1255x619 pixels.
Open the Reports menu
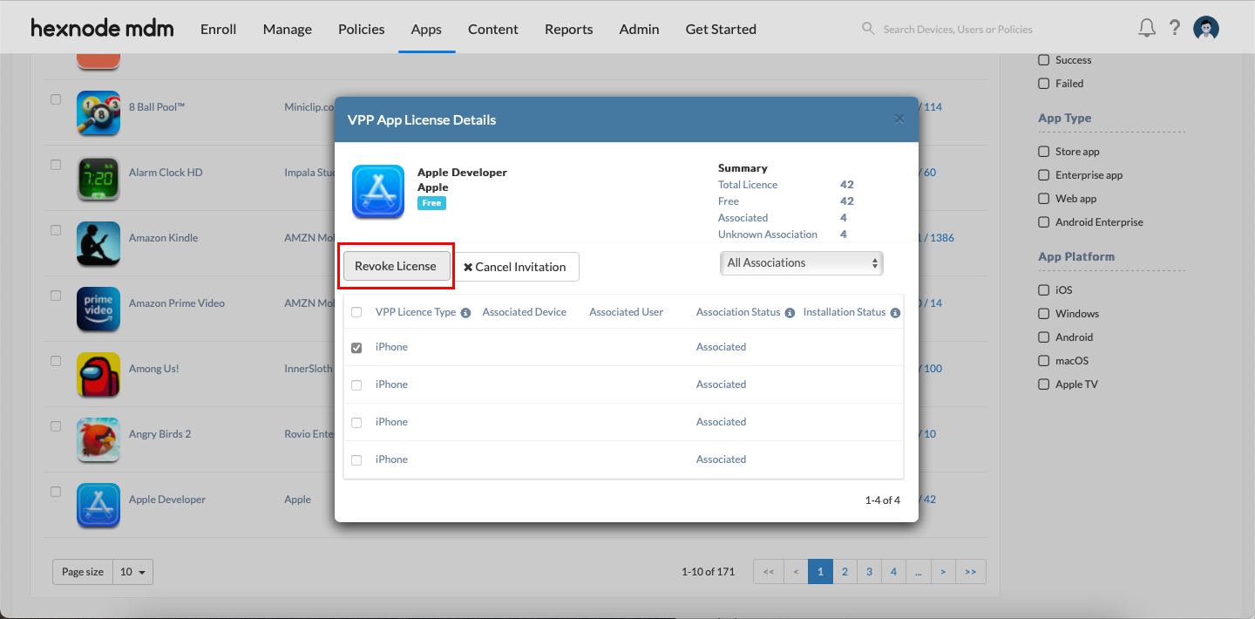[x=569, y=29]
